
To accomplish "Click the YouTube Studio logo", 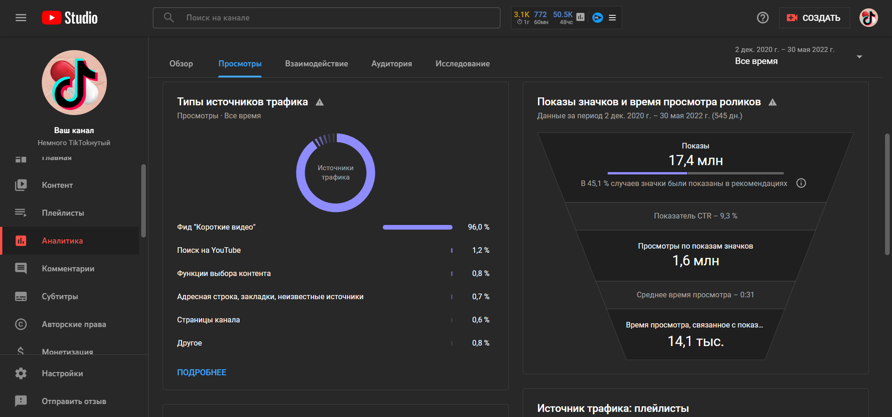I will click(x=70, y=18).
